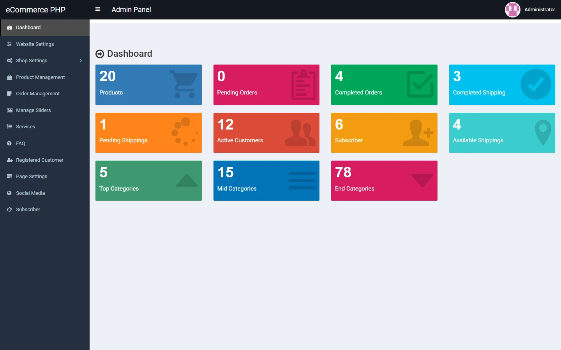Click the Services list icon
The image size is (561, 350).
pos(9,127)
